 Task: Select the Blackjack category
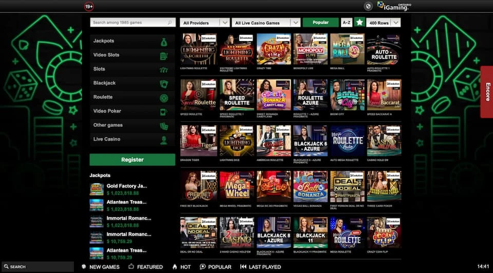point(132,83)
